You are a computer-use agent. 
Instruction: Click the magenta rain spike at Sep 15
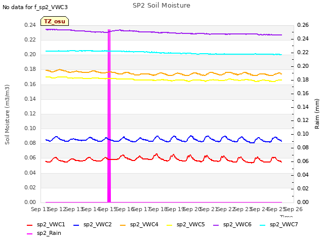point(109,116)
